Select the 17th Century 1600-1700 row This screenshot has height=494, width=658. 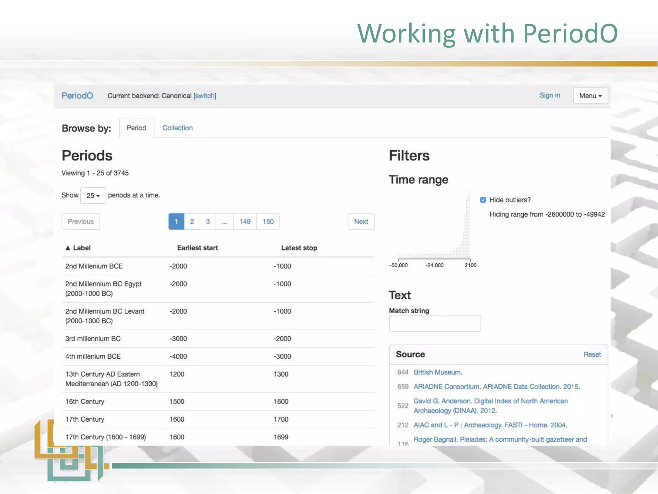[218, 419]
